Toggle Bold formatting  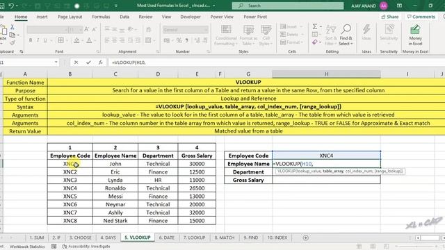(31, 40)
